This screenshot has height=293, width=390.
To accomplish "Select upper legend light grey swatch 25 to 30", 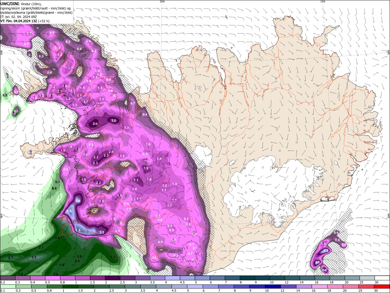I will (367, 278).
